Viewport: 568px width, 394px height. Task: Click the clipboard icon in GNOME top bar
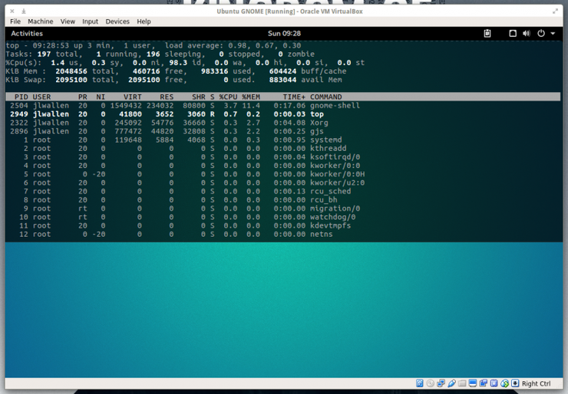(x=487, y=33)
